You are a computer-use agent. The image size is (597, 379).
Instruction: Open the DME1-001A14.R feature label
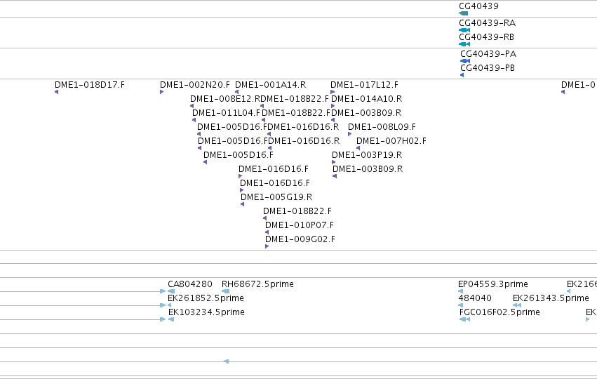click(270, 84)
